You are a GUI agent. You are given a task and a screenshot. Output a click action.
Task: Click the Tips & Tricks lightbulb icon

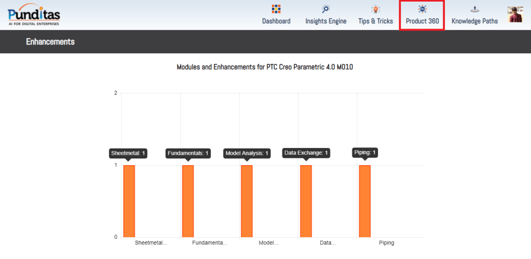coord(375,9)
